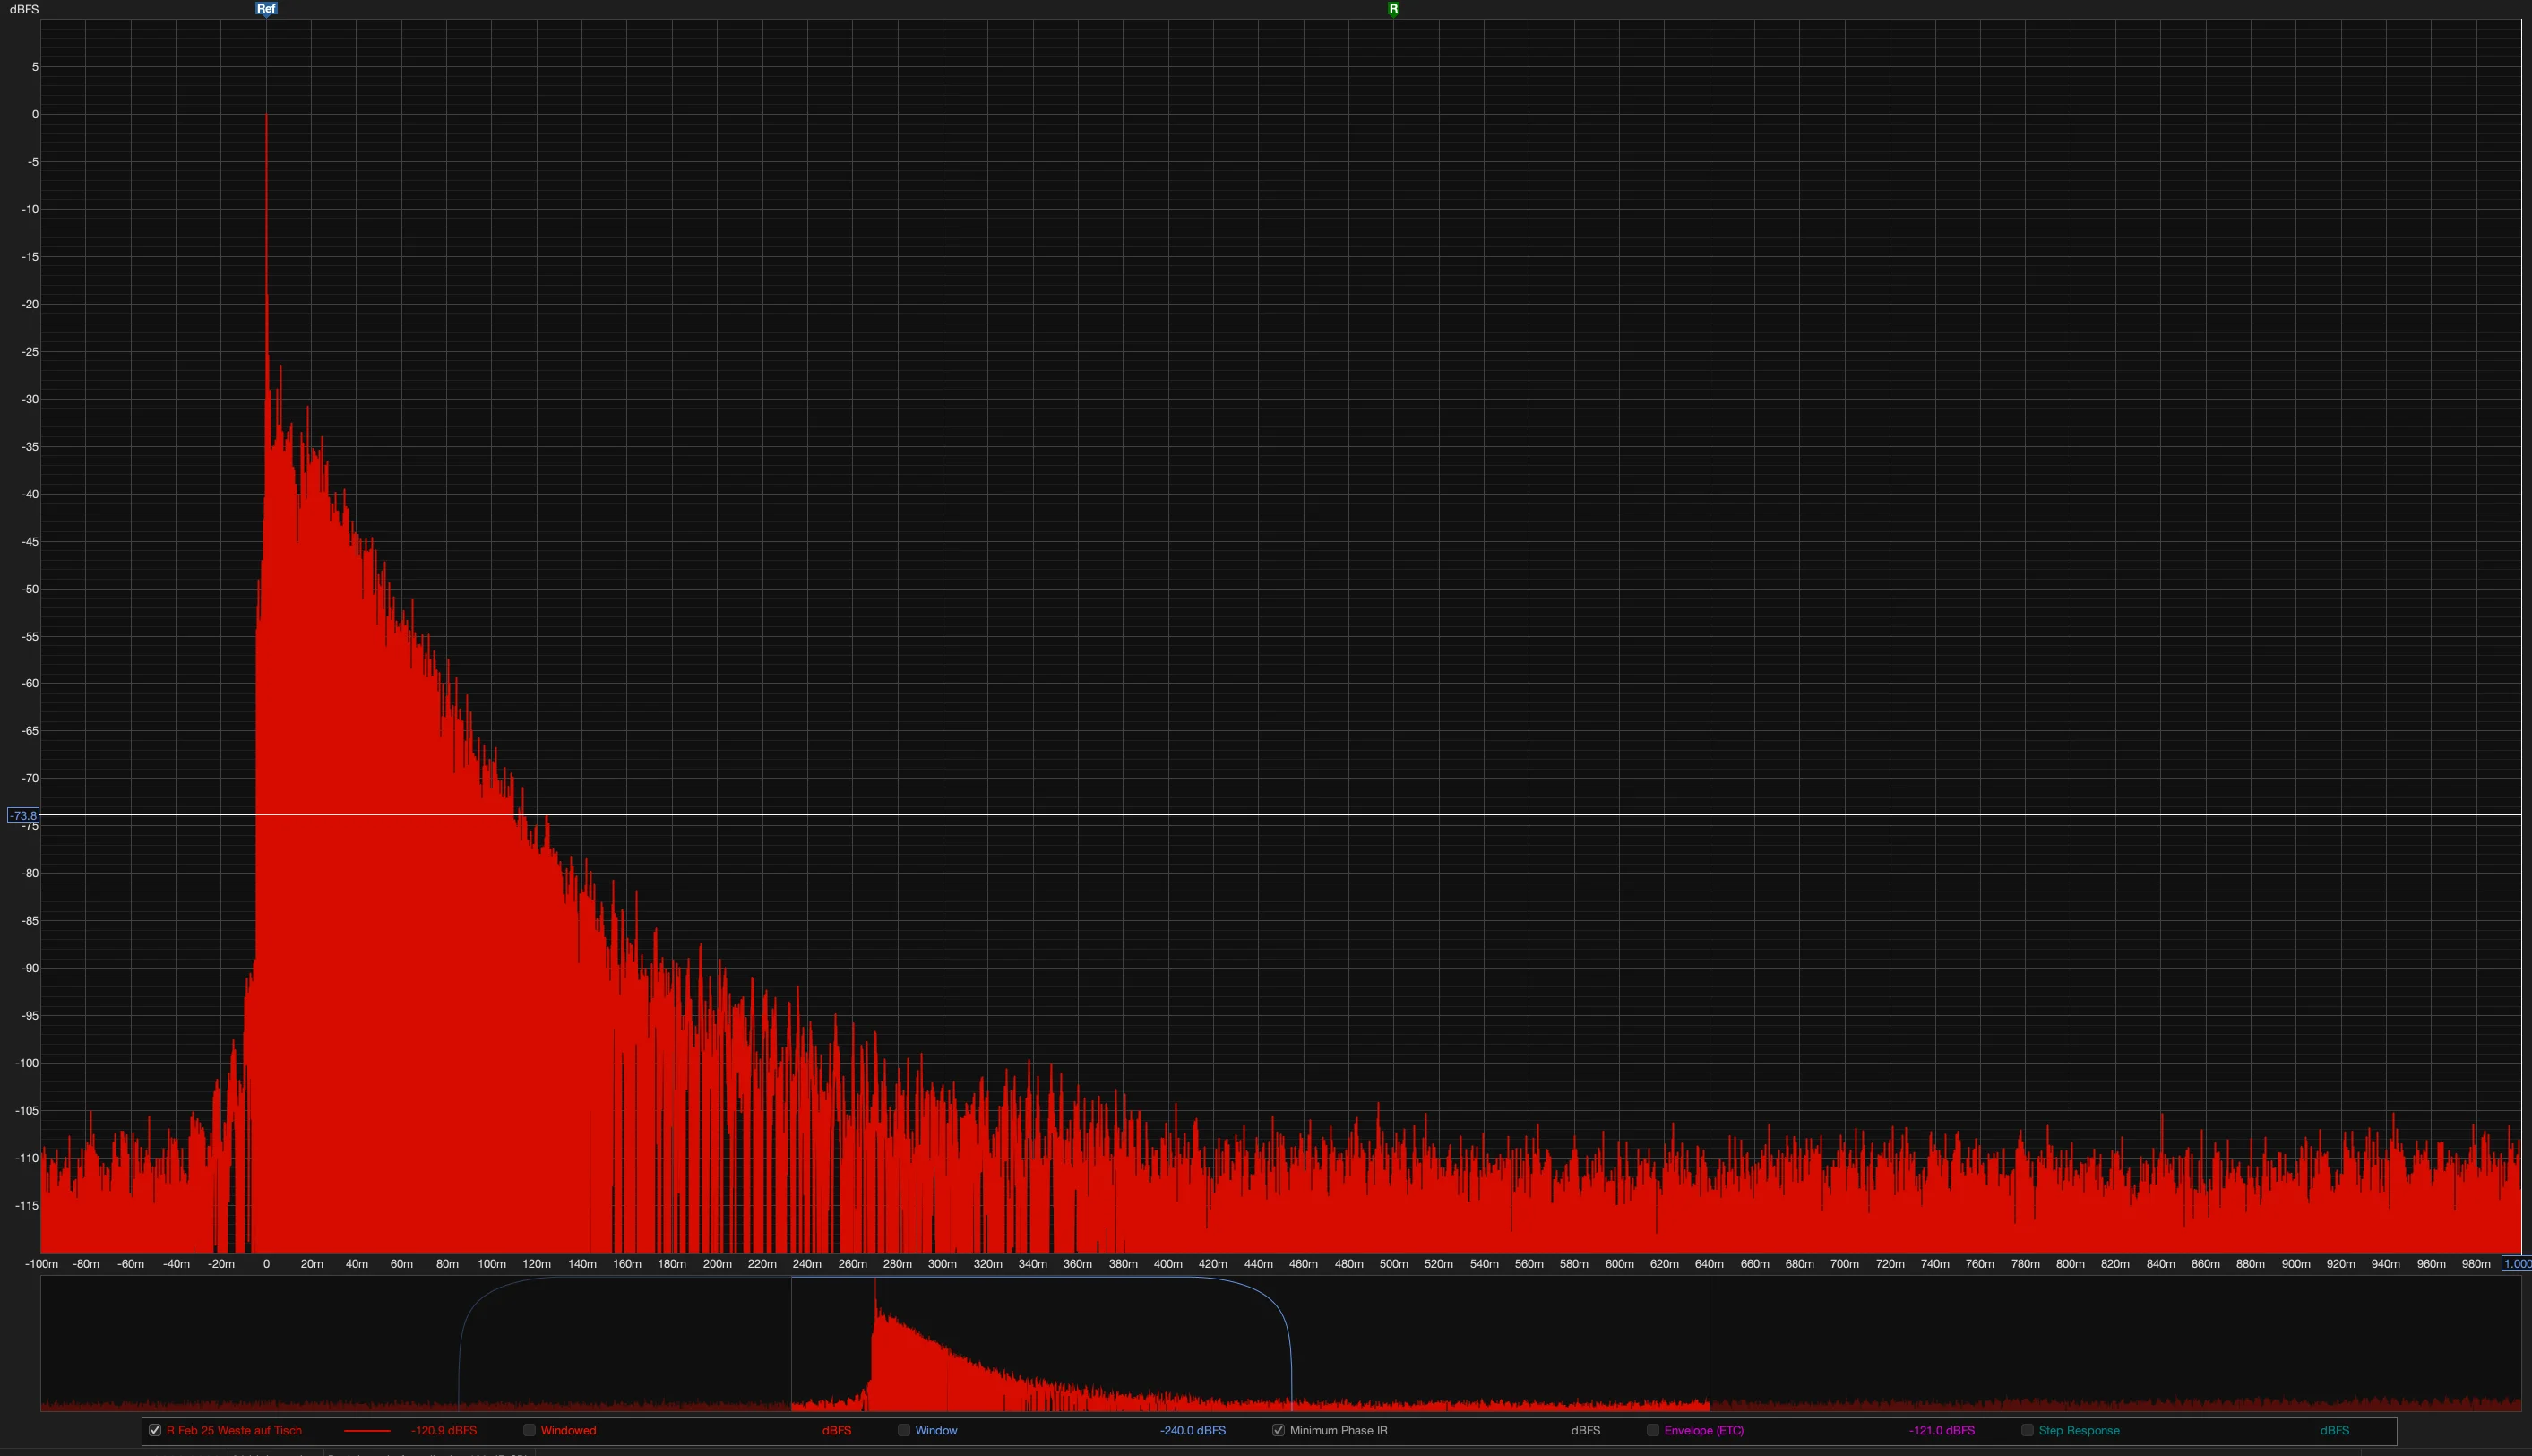This screenshot has width=2532, height=1456.
Task: Click the -240.0 dBFS Window value
Action: pyautogui.click(x=1192, y=1430)
